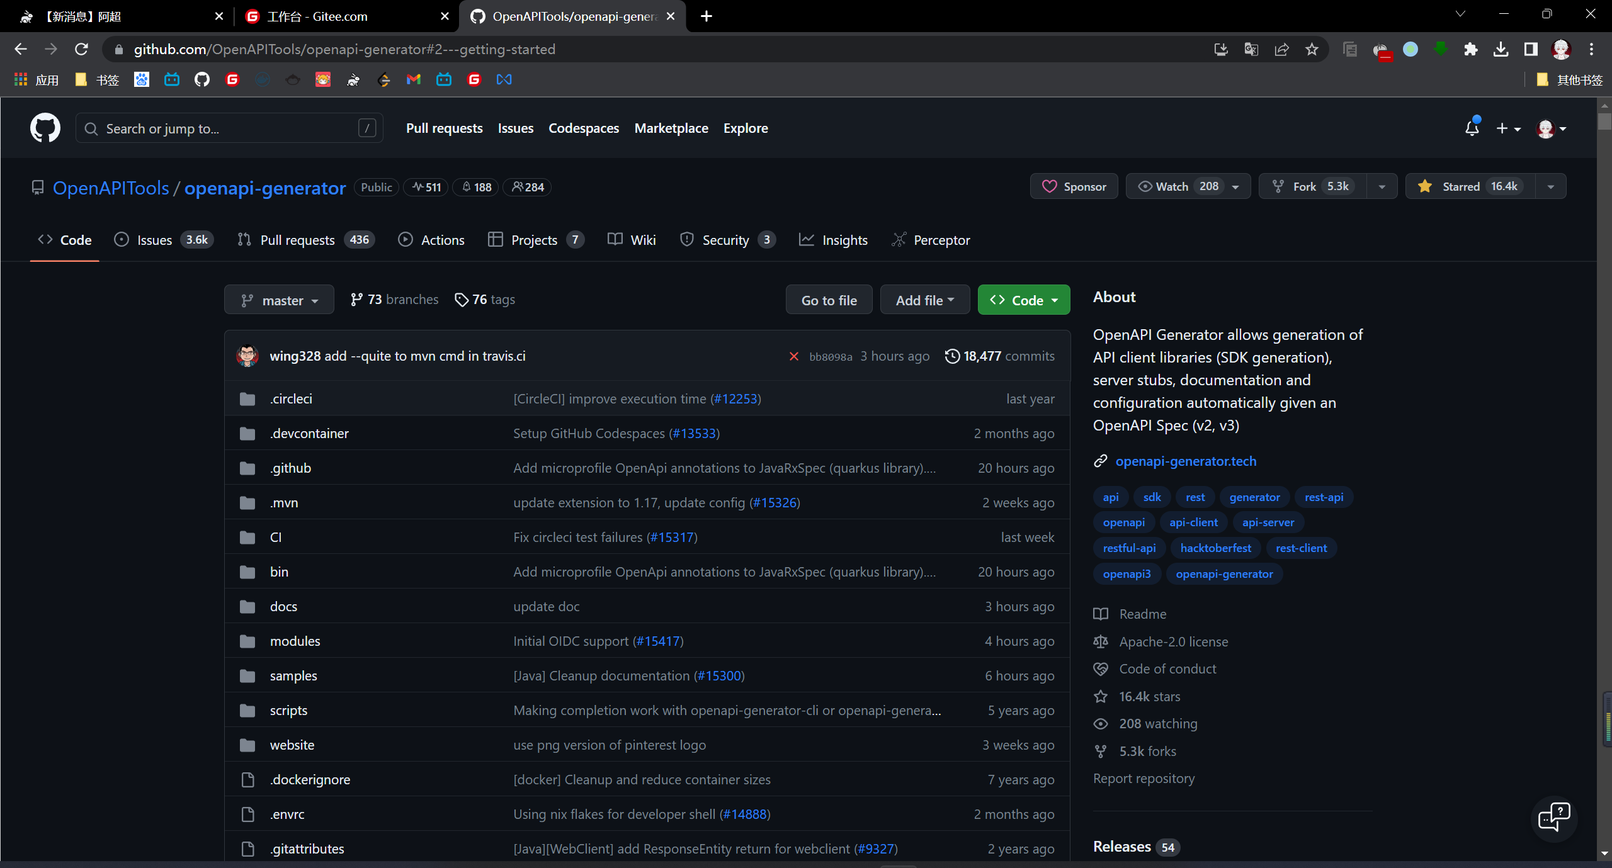Open the Releases 54 heading link

(x=1137, y=847)
